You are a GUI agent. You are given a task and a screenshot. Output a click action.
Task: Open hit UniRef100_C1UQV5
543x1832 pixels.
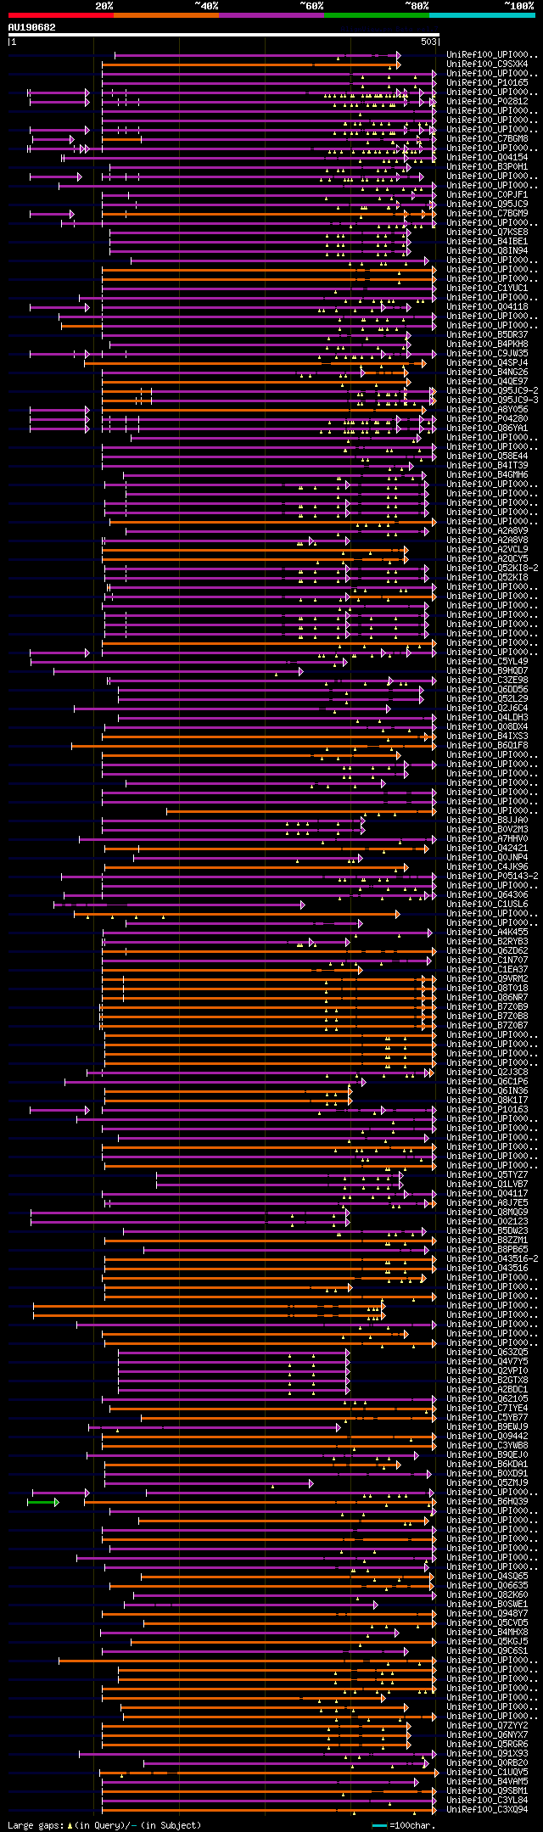click(487, 1772)
